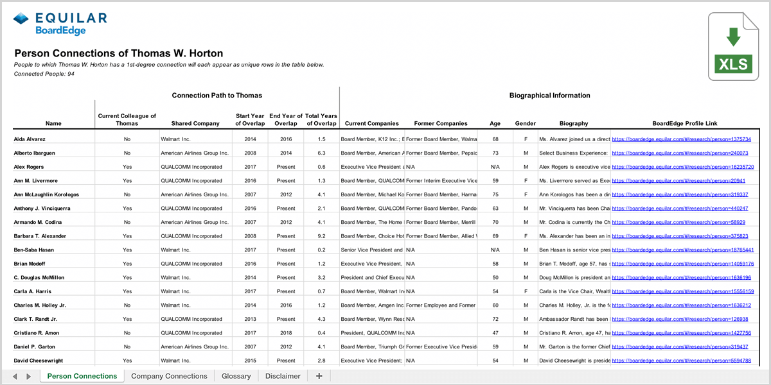Open Charles M. Holley Jr.'s profile link
The image size is (771, 385).
point(681,305)
